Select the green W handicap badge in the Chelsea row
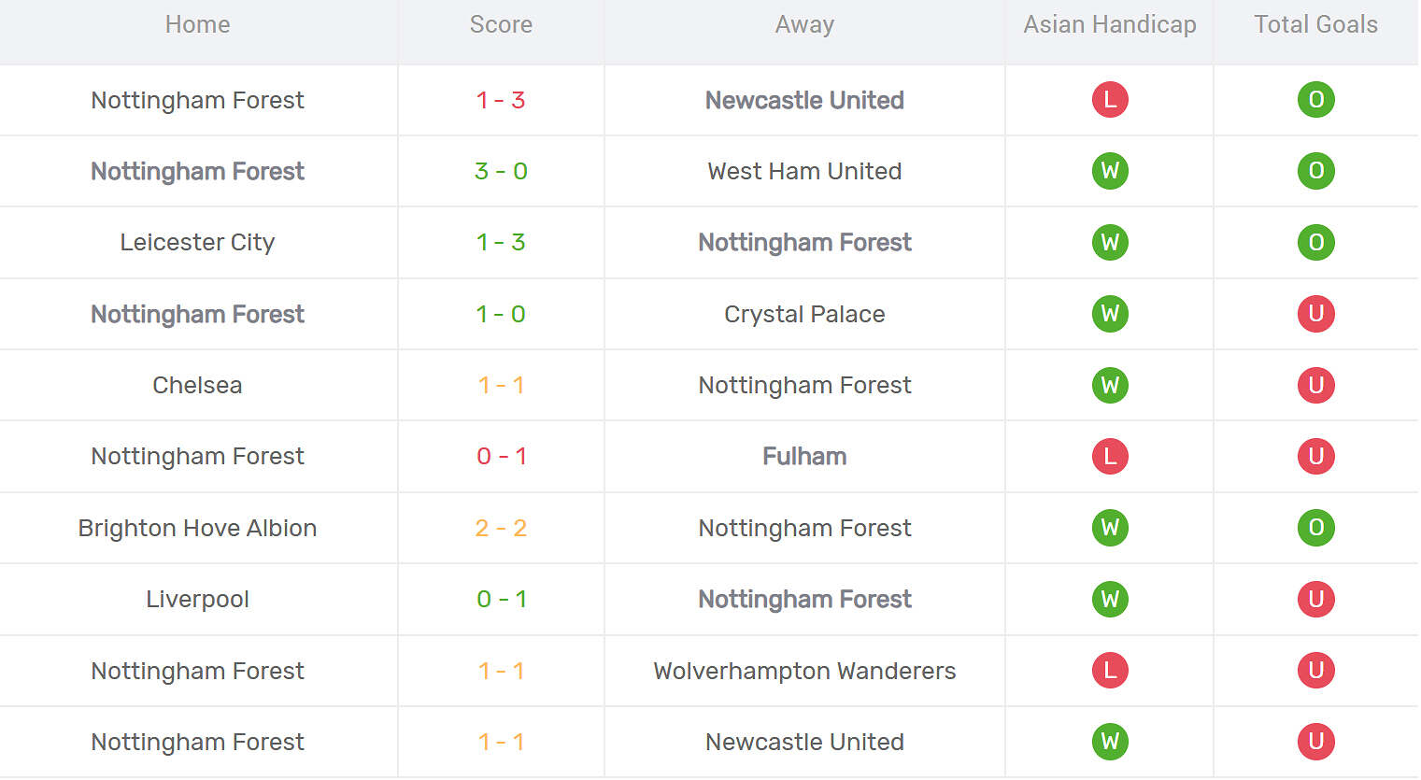The width and height of the screenshot is (1421, 780). [1110, 385]
